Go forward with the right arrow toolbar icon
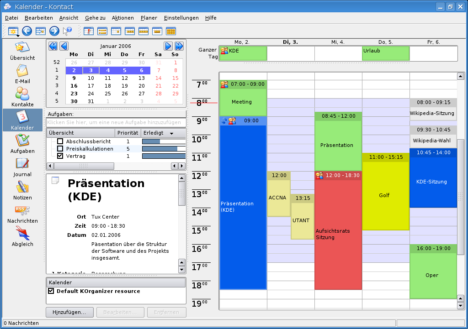The width and height of the screenshot is (468, 329). (54, 31)
